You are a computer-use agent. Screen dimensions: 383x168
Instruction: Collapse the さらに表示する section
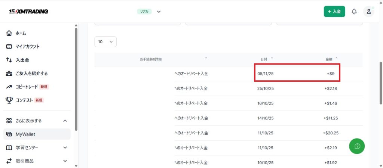tap(65, 121)
